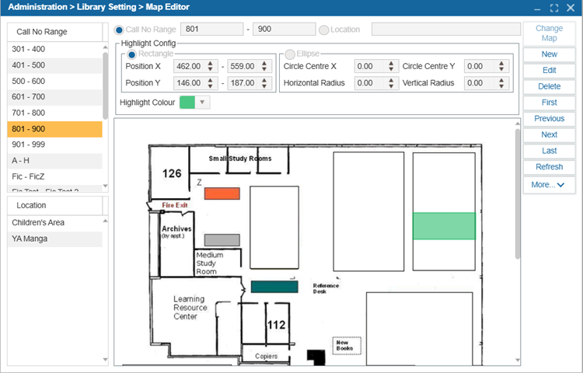Go to the Previous record
This screenshot has height=373, width=583.
(x=549, y=119)
